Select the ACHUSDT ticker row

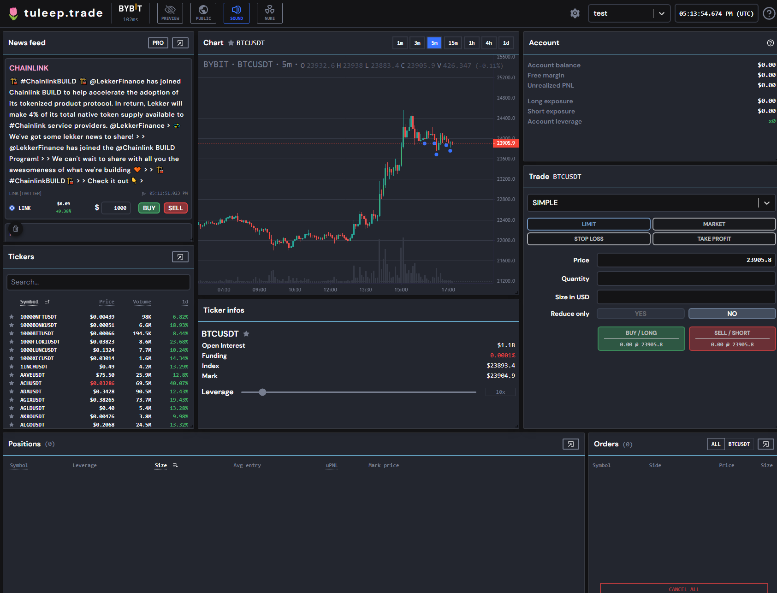(x=98, y=383)
